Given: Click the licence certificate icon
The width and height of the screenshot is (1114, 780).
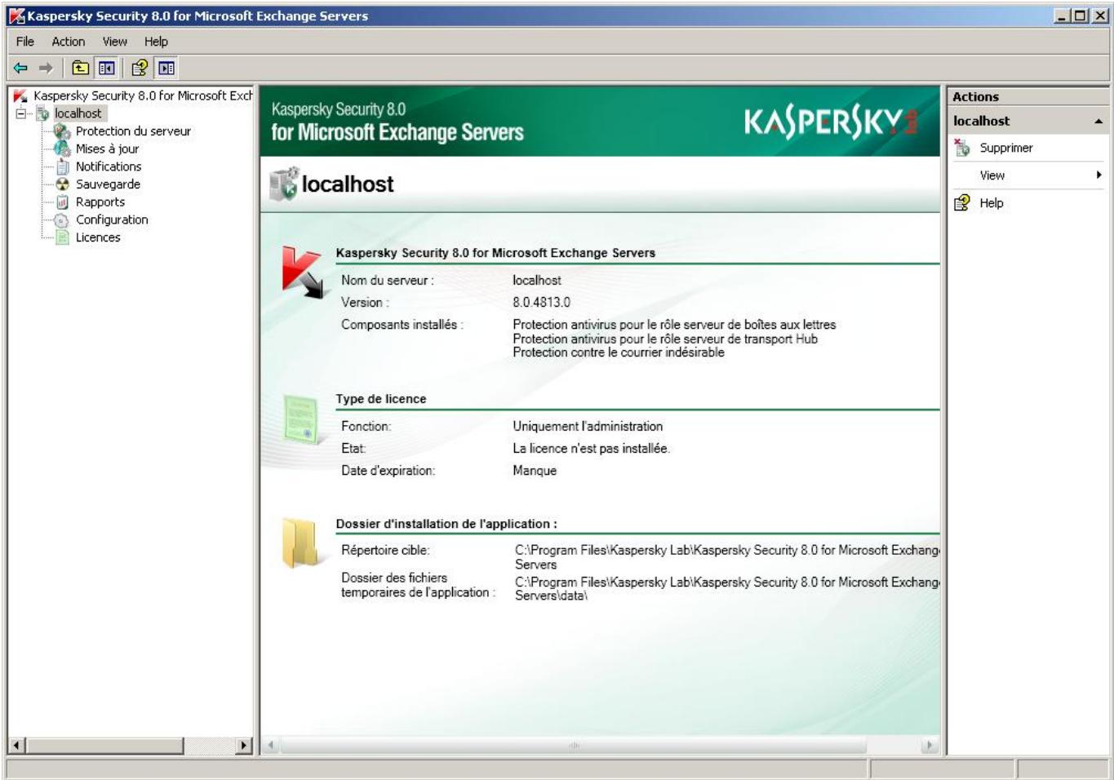Looking at the screenshot, I should 300,419.
